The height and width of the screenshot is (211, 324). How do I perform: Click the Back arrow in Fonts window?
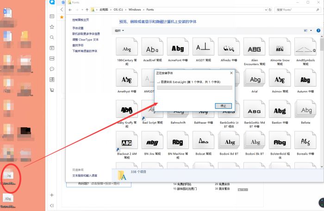(x=70, y=10)
